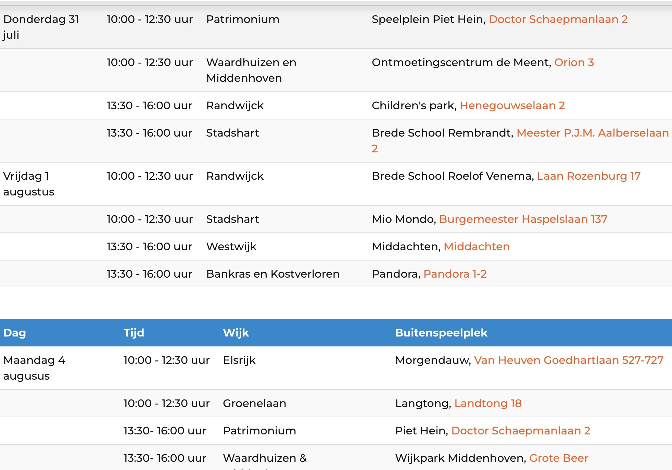Click the Meester P.J.M. Aalberselaan link
The image size is (672, 470).
(x=593, y=133)
